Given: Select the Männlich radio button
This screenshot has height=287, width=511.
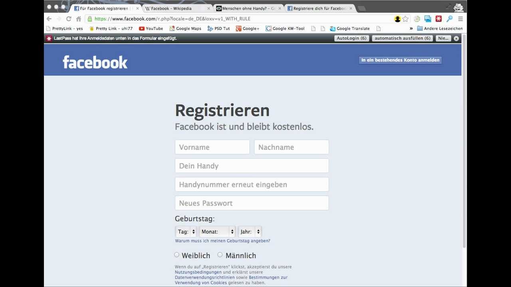Looking at the screenshot, I should pyautogui.click(x=220, y=255).
